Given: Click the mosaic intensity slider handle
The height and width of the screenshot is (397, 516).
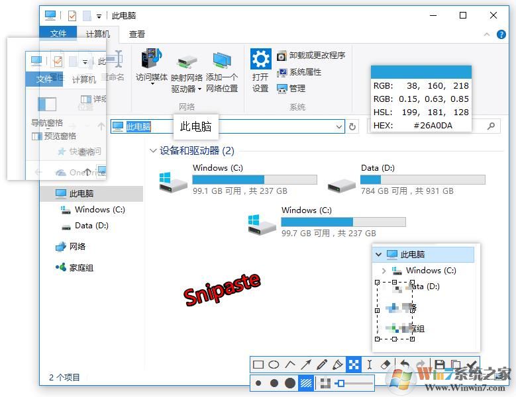Looking at the screenshot, I should [x=340, y=383].
